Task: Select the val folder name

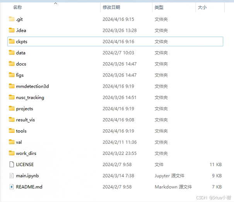Action: click(19, 142)
